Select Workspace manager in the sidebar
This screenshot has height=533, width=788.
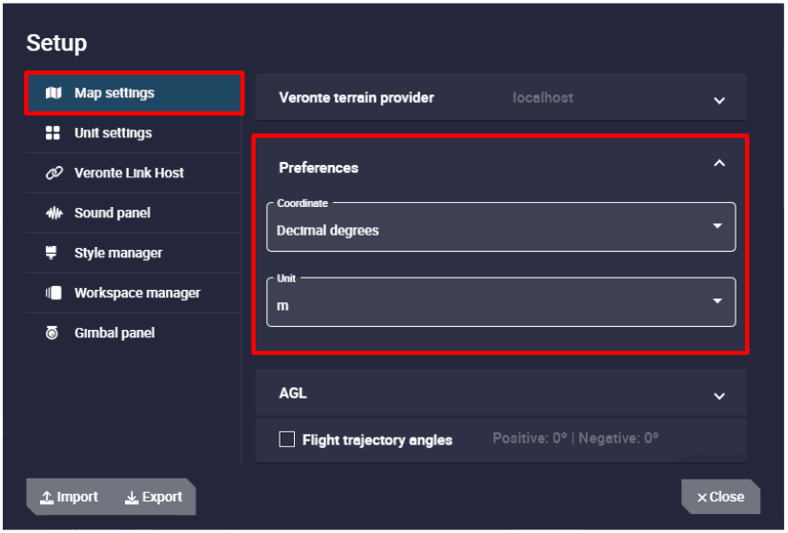(x=136, y=294)
